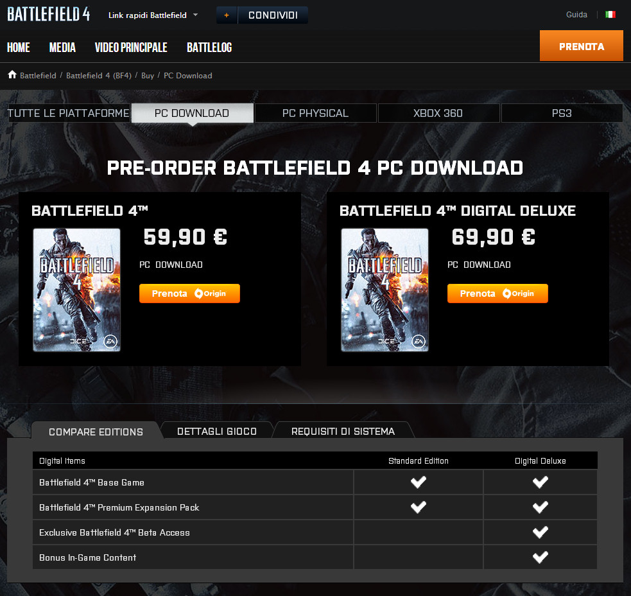Switch to the PC Physical tab
Image resolution: width=631 pixels, height=596 pixels.
(x=316, y=113)
